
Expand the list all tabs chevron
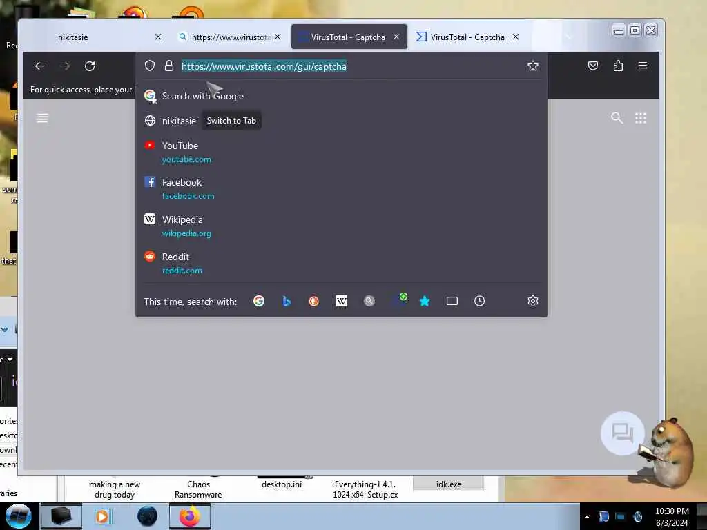[568, 37]
